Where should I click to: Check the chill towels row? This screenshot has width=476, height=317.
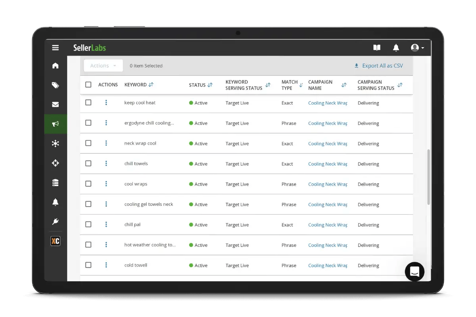pos(88,163)
